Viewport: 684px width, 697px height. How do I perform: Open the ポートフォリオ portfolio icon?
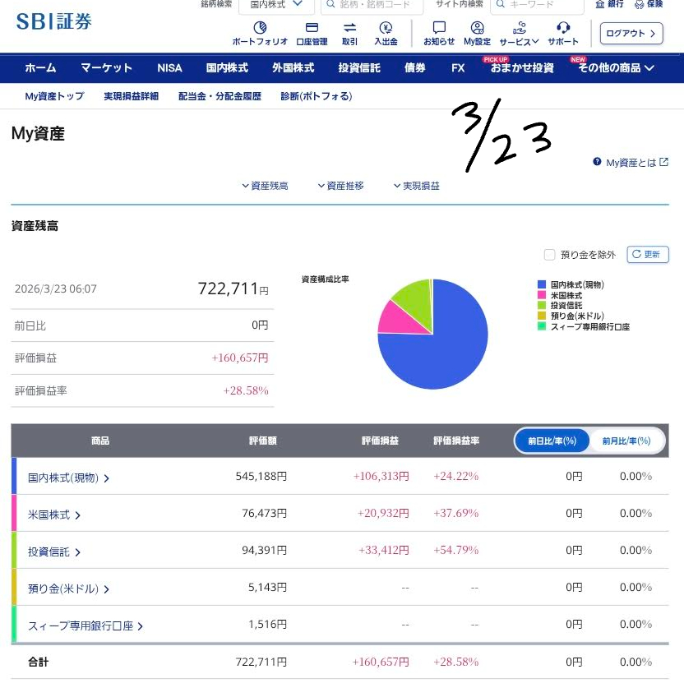tap(260, 33)
